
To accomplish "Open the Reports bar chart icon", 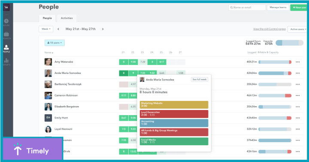I will click(x=6, y=61).
